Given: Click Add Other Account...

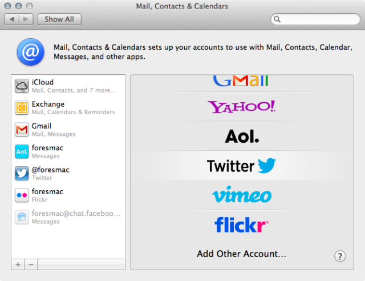Looking at the screenshot, I should pos(241,254).
